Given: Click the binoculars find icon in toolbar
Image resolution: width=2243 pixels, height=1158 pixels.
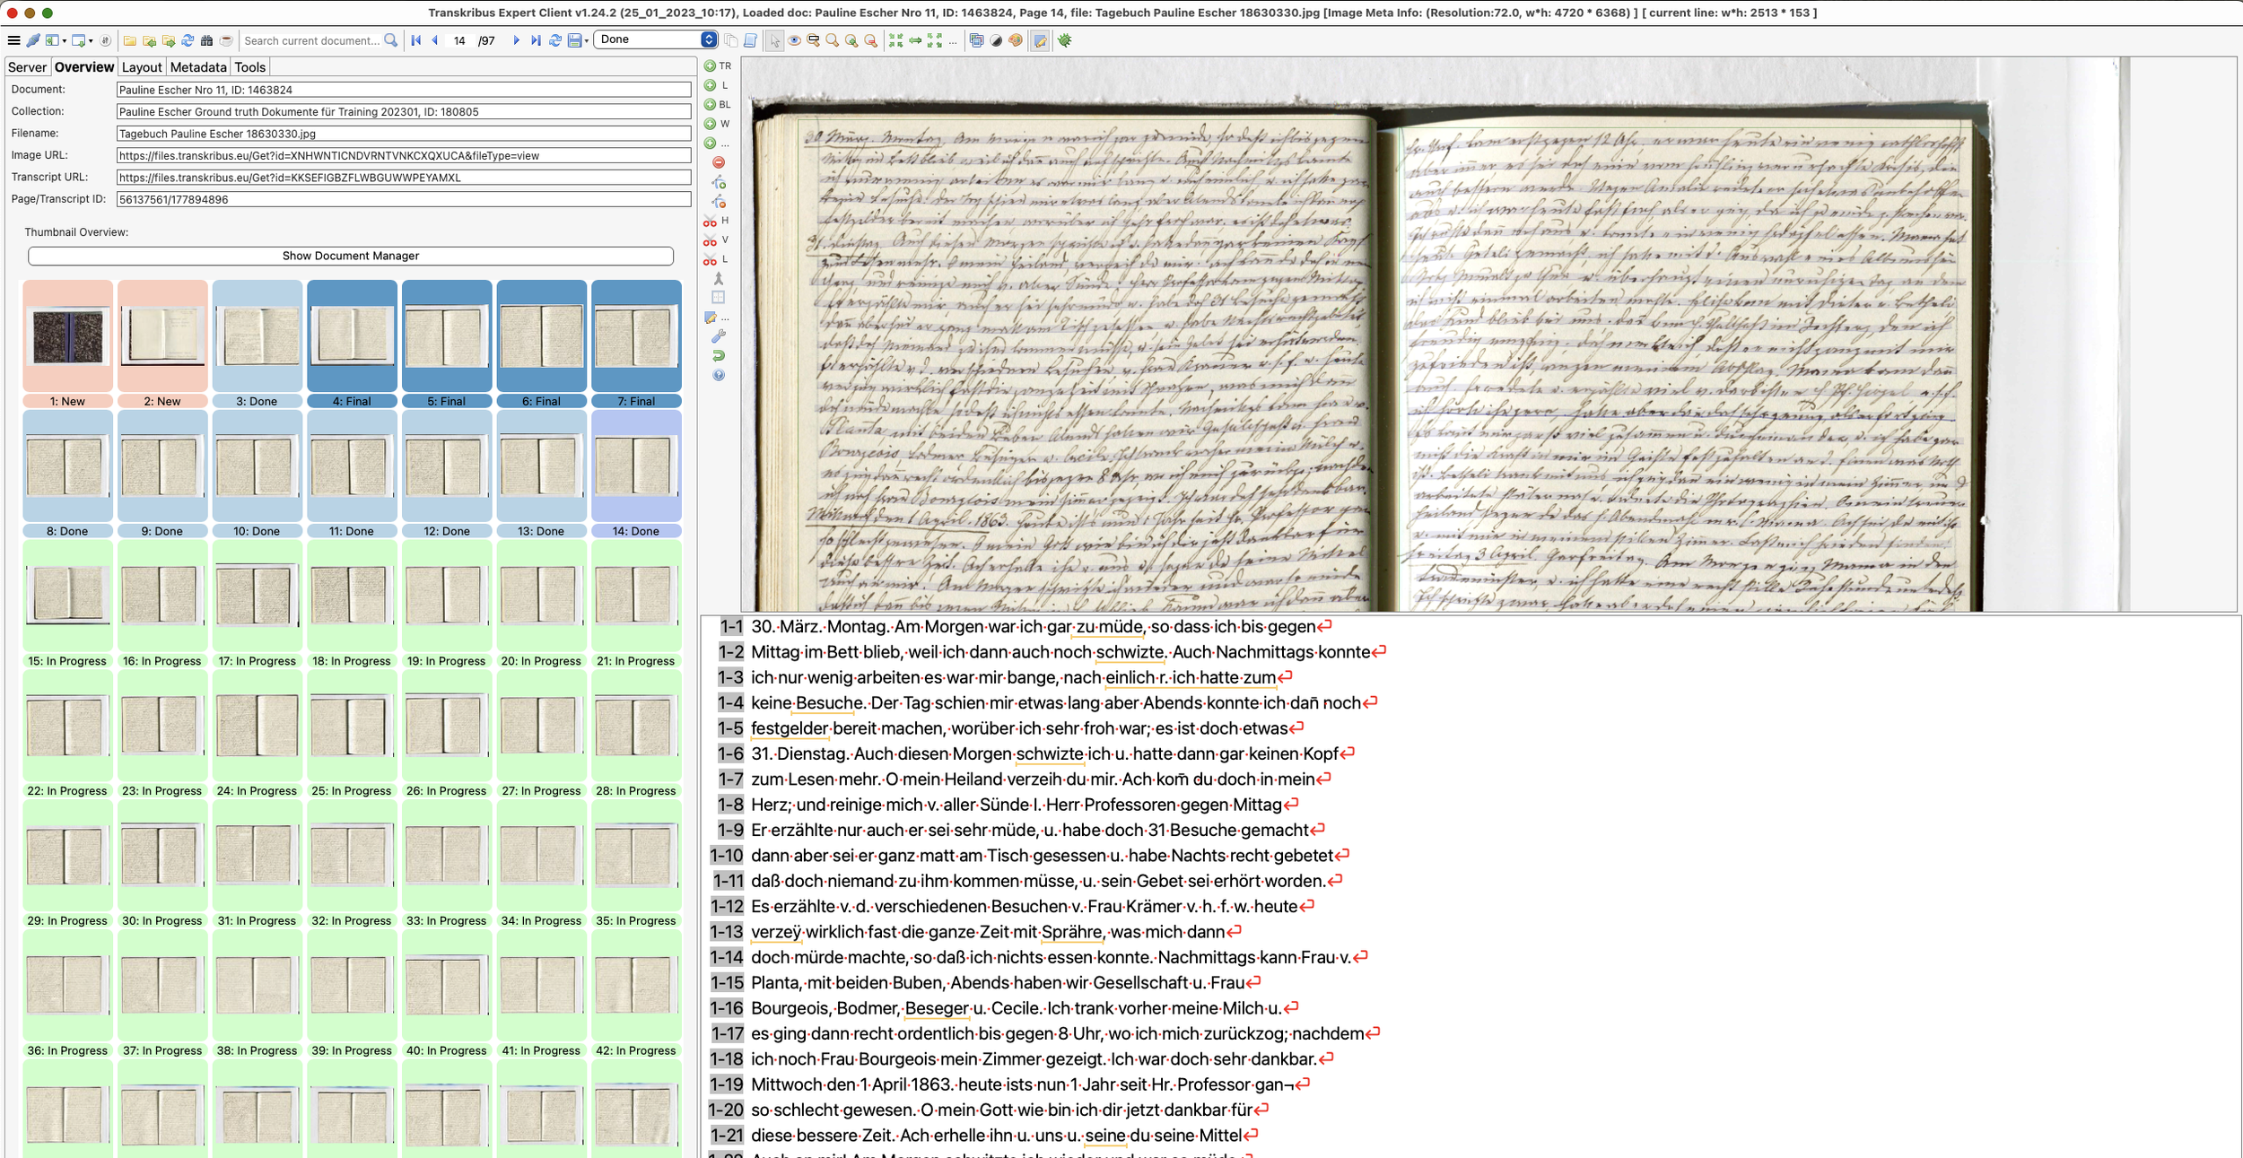Looking at the screenshot, I should coord(206,40).
